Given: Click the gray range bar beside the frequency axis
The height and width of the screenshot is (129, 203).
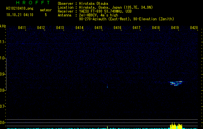Looking at the screenshot, I should coord(6,74).
